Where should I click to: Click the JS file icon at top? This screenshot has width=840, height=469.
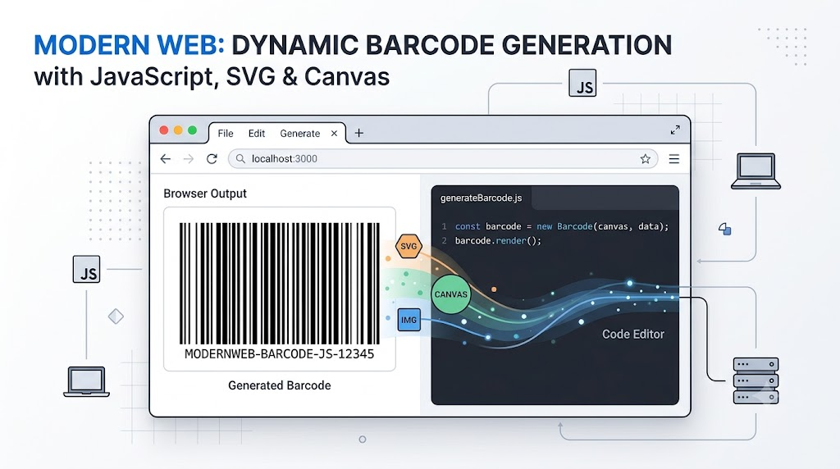coord(582,83)
